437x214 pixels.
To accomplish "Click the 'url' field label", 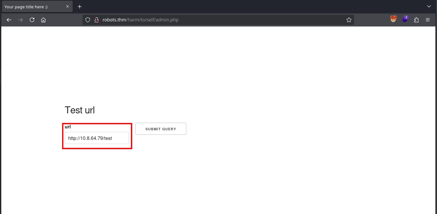I will pyautogui.click(x=68, y=127).
